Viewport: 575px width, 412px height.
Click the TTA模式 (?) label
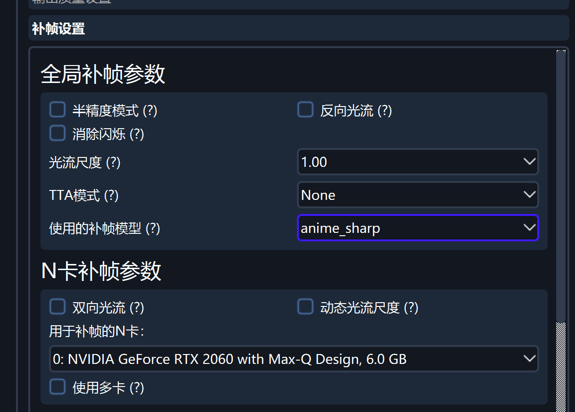[83, 195]
